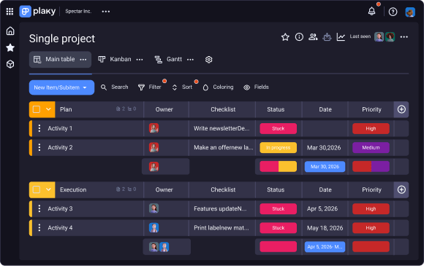Click Plan group date summary Mar 30, 2026

[x=325, y=167]
